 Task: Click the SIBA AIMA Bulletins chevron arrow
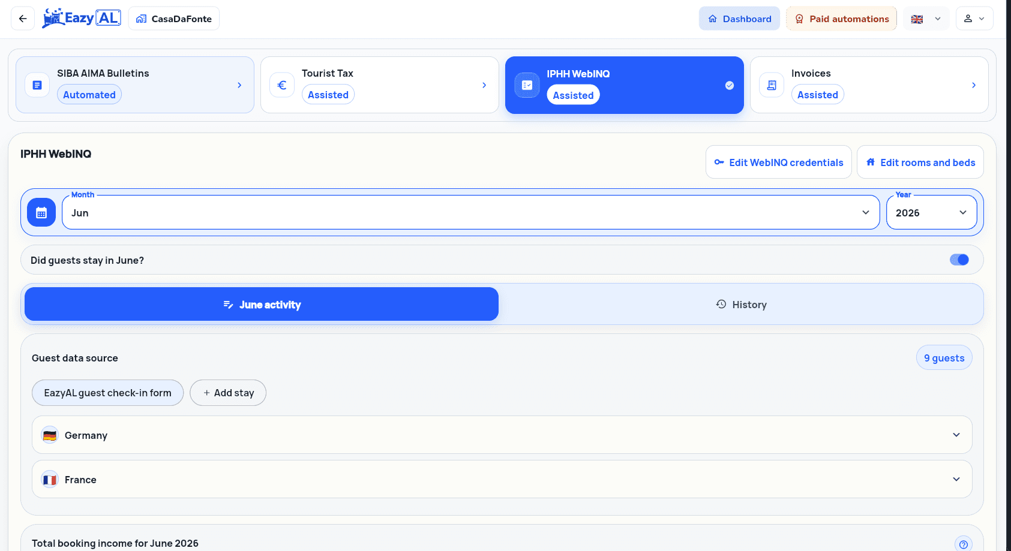pyautogui.click(x=239, y=85)
